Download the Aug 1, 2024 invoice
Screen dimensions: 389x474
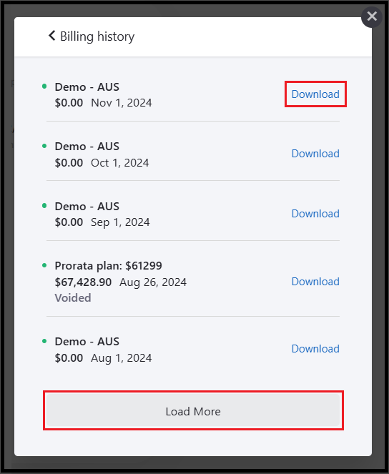pyautogui.click(x=315, y=349)
